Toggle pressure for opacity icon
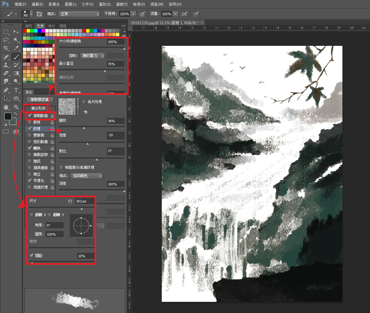Viewport: 370px width, 313px height. pyautogui.click(x=142, y=14)
